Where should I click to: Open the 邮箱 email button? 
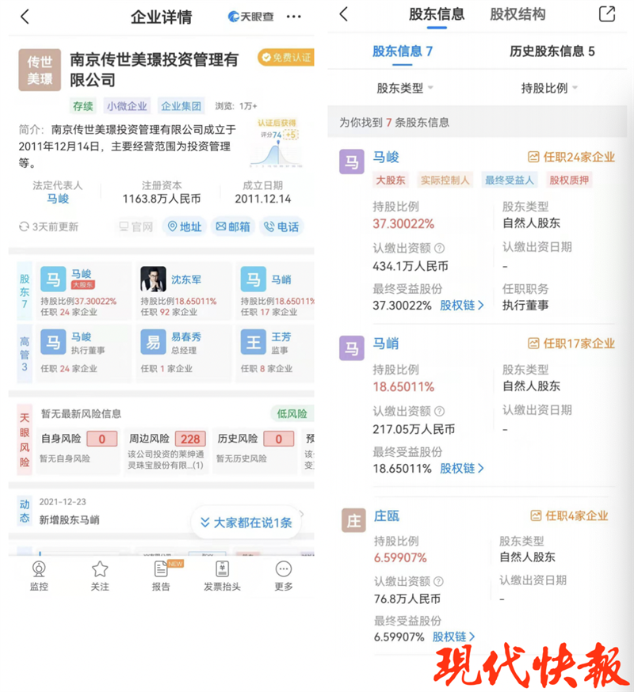pos(233,227)
